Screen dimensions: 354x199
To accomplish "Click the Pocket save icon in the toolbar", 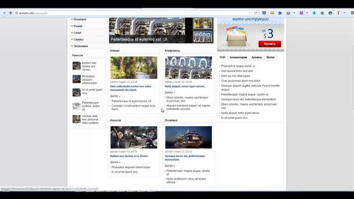I will pyautogui.click(x=264, y=13).
